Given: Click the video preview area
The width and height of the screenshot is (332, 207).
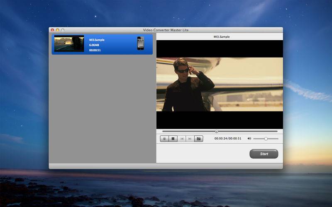Looking at the screenshot, I should (220, 84).
